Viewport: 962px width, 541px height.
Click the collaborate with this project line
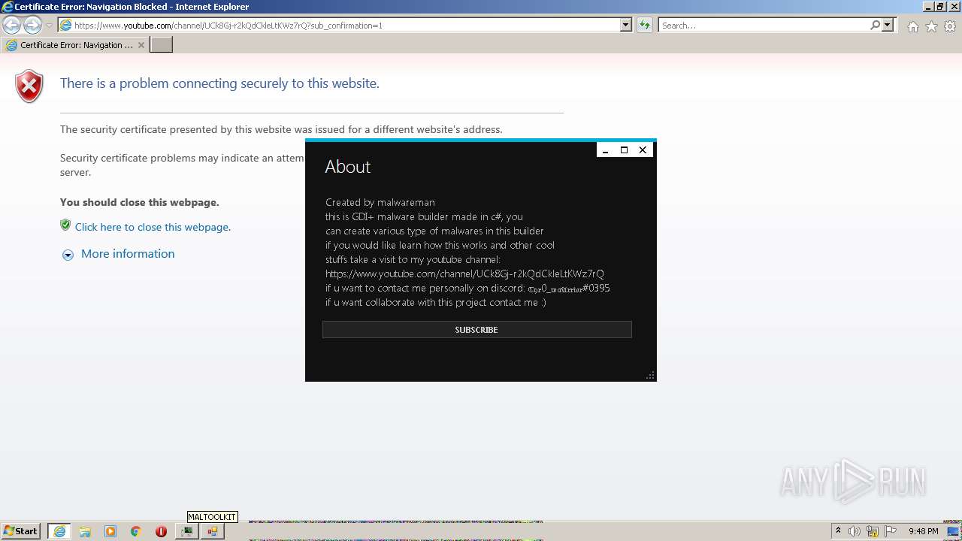point(436,303)
